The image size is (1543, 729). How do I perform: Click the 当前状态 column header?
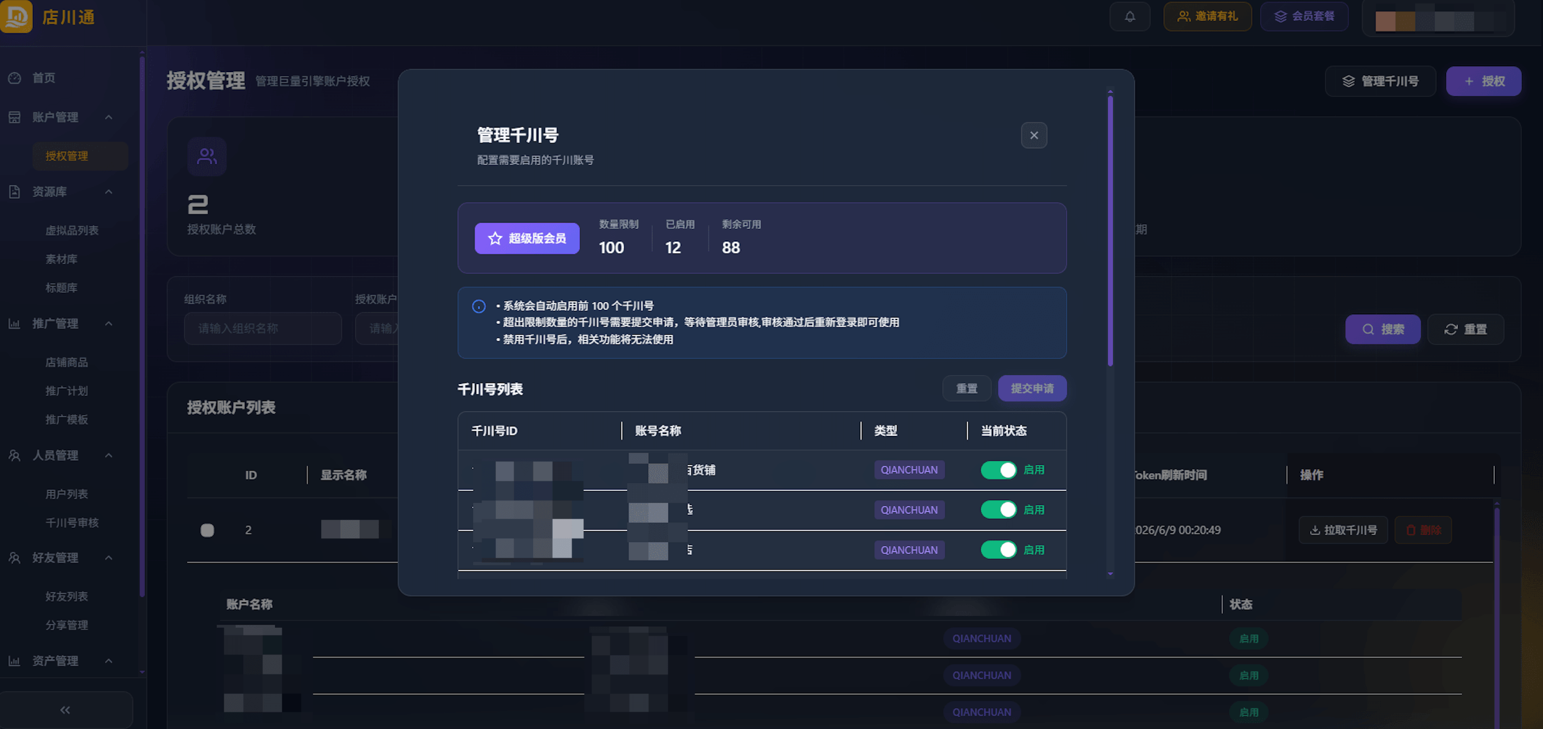tap(1004, 431)
